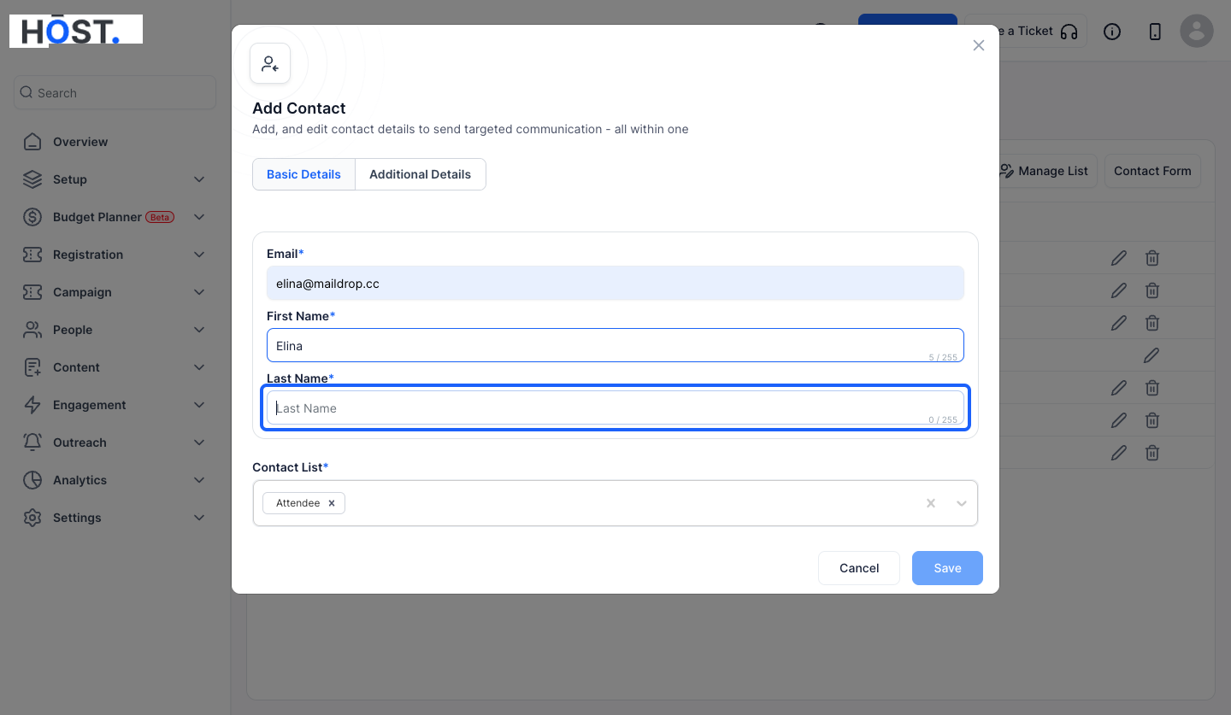Screen dimensions: 1231x715
Task: Click the sidebar Search box
Action: coord(115,92)
